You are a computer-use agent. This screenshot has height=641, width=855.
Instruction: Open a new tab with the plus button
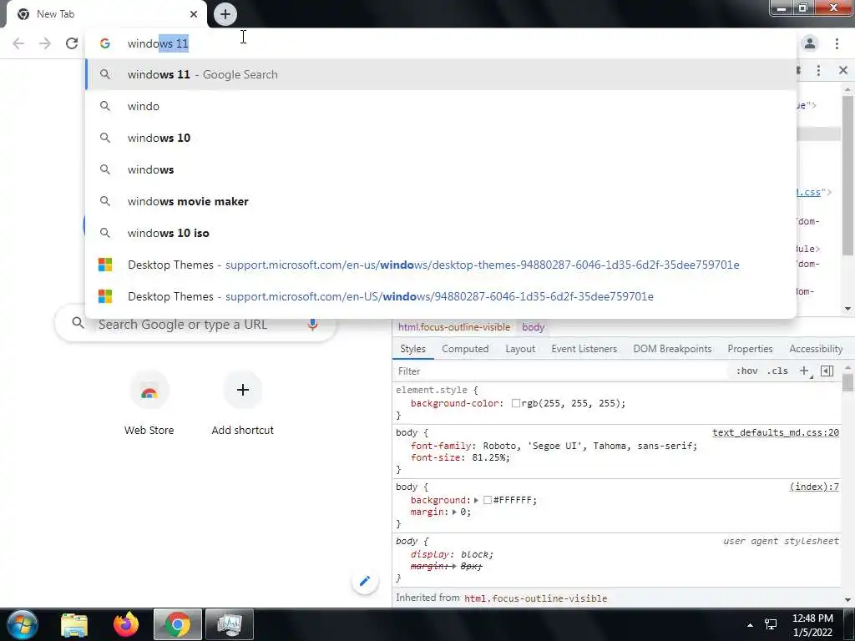pos(225,14)
